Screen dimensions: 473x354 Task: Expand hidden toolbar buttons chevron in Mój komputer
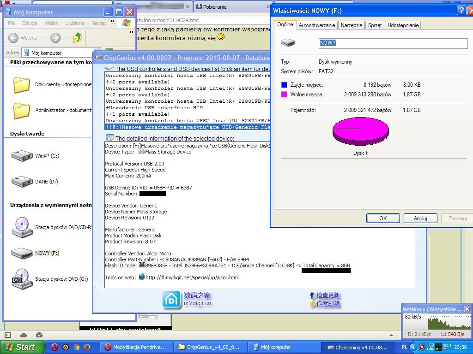click(x=132, y=32)
